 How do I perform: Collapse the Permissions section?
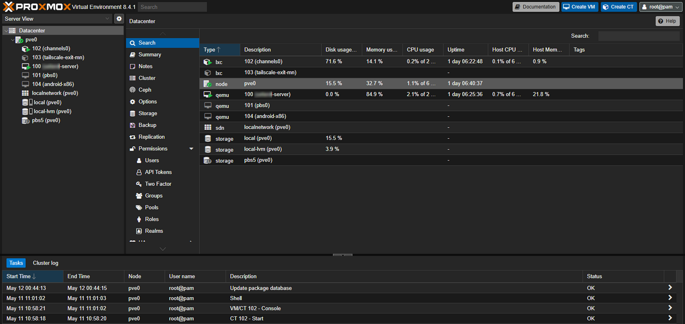tap(191, 148)
